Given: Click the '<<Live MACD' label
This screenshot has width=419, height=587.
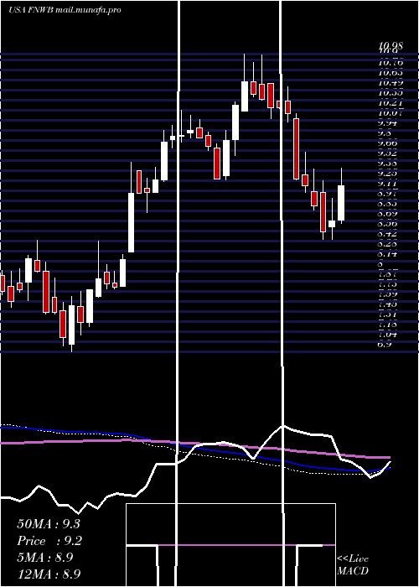Looking at the screenshot, I should tap(353, 565).
